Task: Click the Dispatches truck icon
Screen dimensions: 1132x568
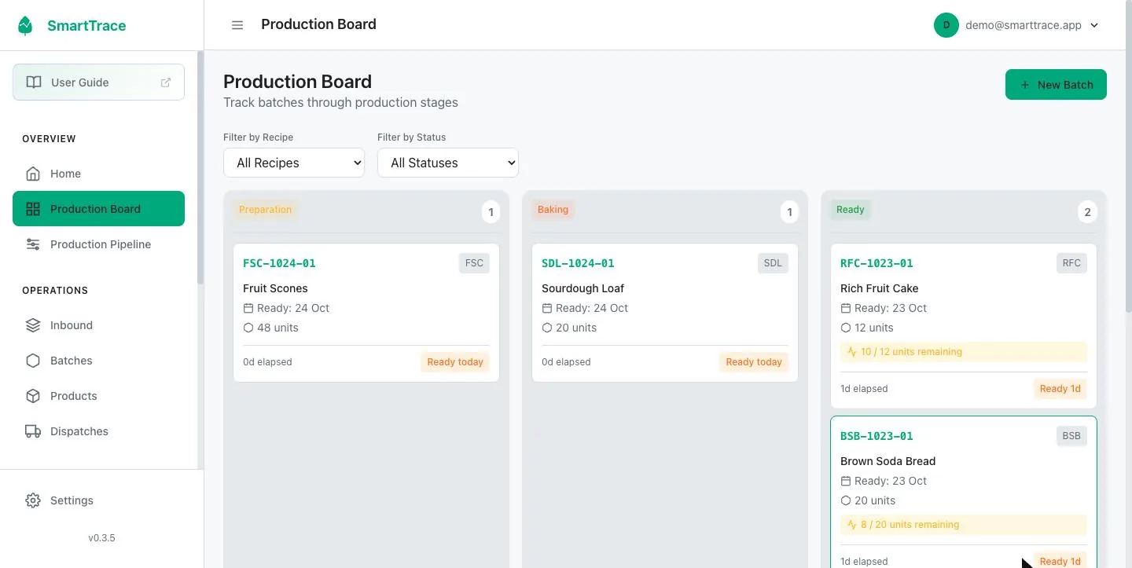Action: [33, 431]
